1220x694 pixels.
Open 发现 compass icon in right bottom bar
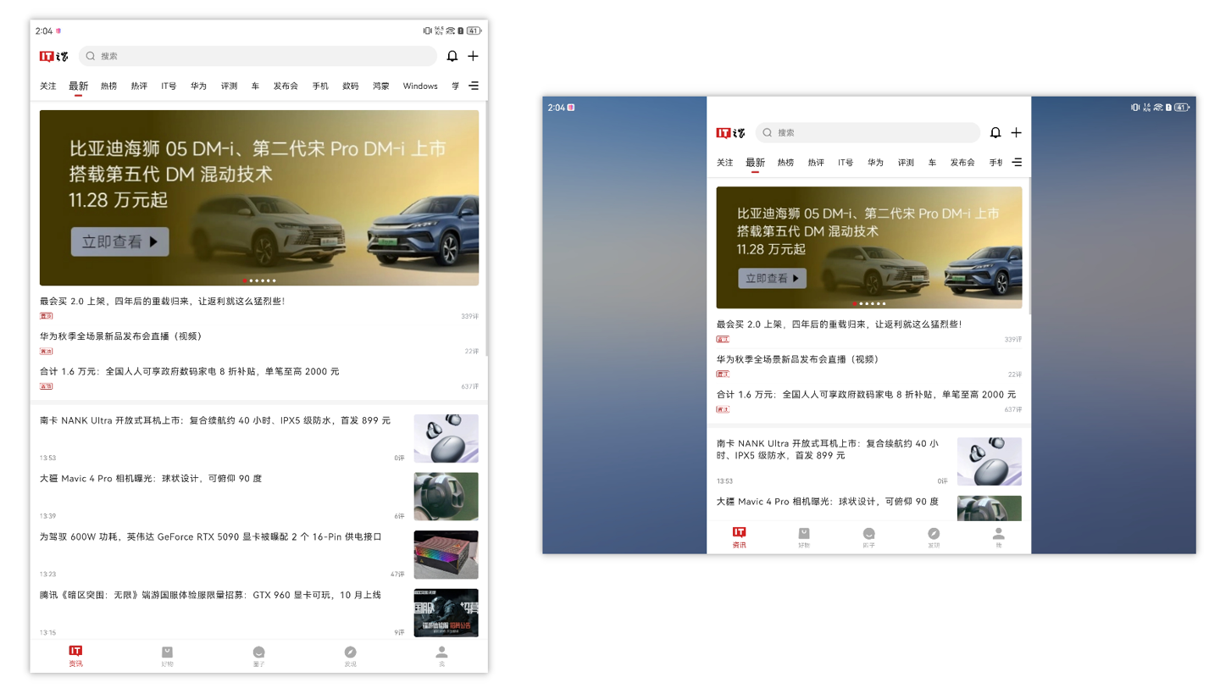[x=934, y=536]
